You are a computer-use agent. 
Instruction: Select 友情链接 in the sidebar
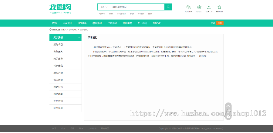click(66, 101)
